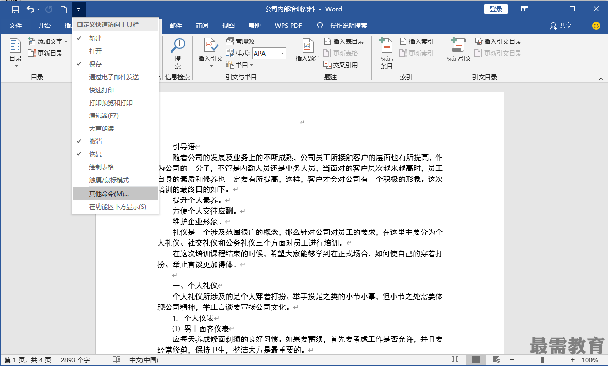Select 编辑器(F7) menu entry
This screenshot has width=608, height=366.
(116, 115)
